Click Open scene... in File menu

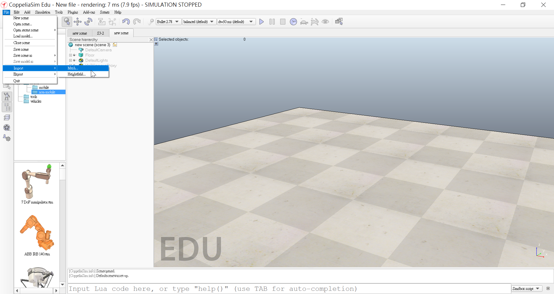coord(30,24)
